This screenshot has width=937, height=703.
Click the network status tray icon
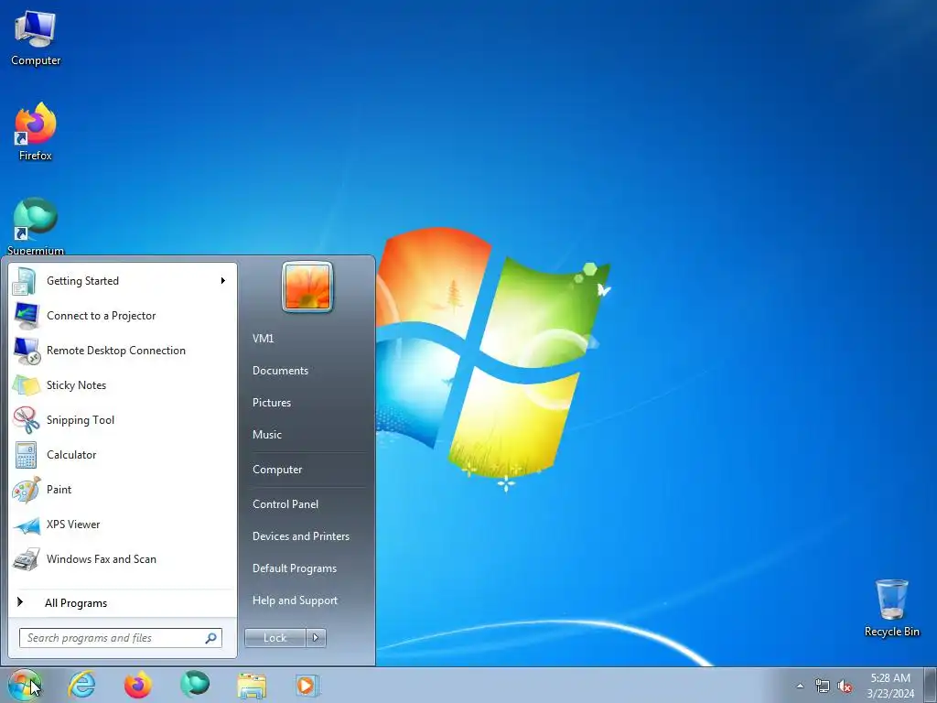[x=823, y=687]
